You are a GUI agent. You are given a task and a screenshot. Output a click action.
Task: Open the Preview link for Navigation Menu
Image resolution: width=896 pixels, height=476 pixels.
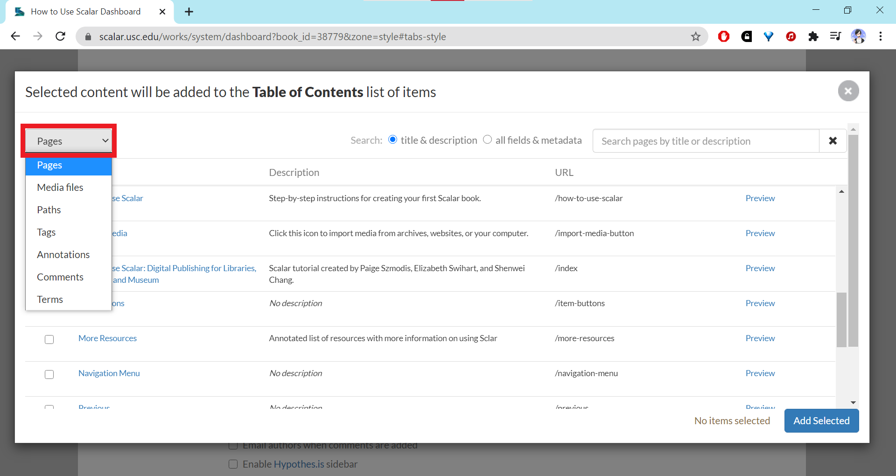tap(760, 373)
